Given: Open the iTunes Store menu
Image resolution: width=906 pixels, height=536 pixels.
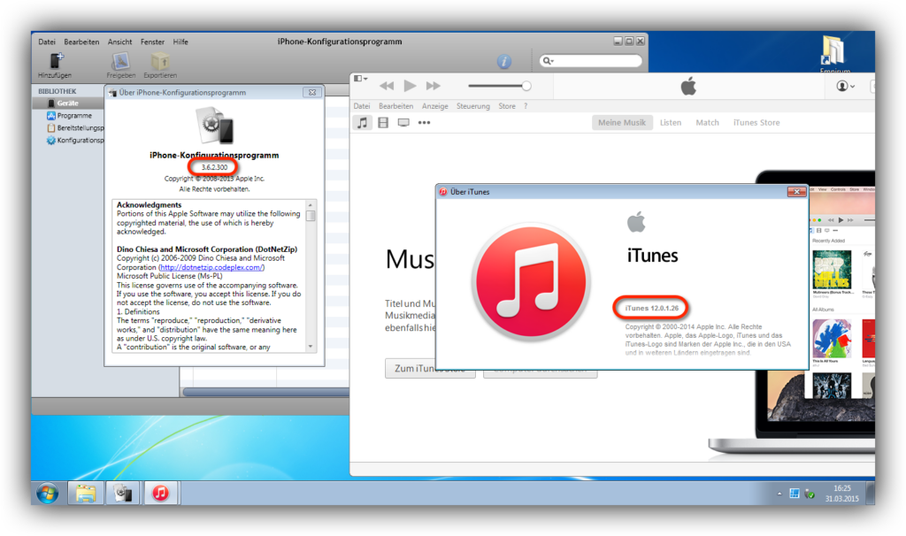Looking at the screenshot, I should pyautogui.click(x=507, y=106).
